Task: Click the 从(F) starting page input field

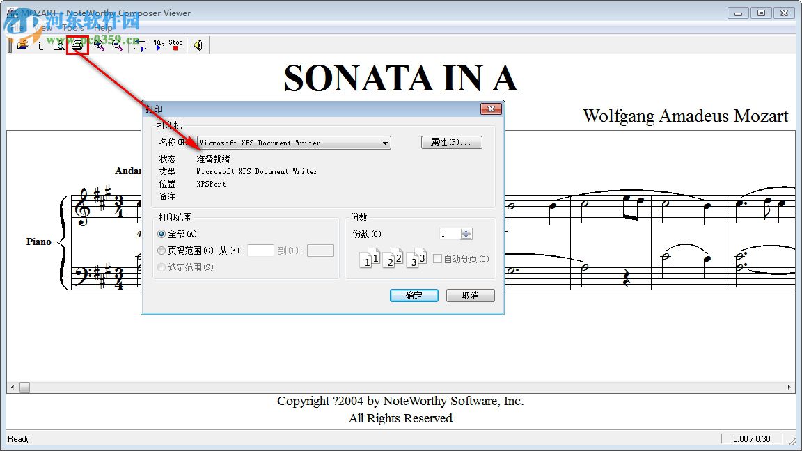Action: click(x=260, y=251)
